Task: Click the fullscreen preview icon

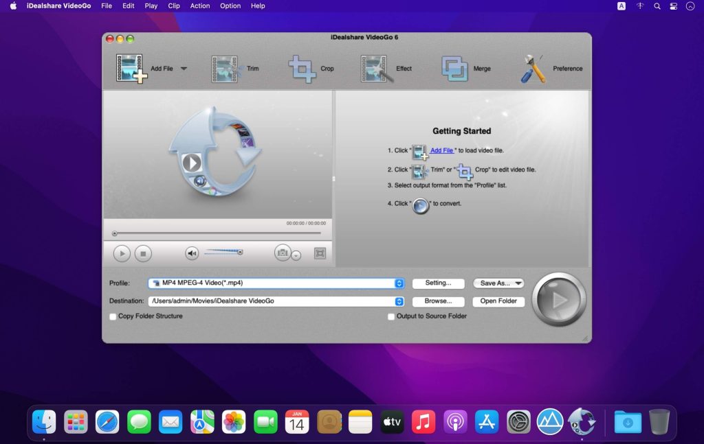Action: [x=320, y=253]
